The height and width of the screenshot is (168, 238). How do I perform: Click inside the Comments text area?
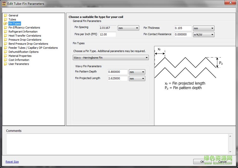(117, 144)
